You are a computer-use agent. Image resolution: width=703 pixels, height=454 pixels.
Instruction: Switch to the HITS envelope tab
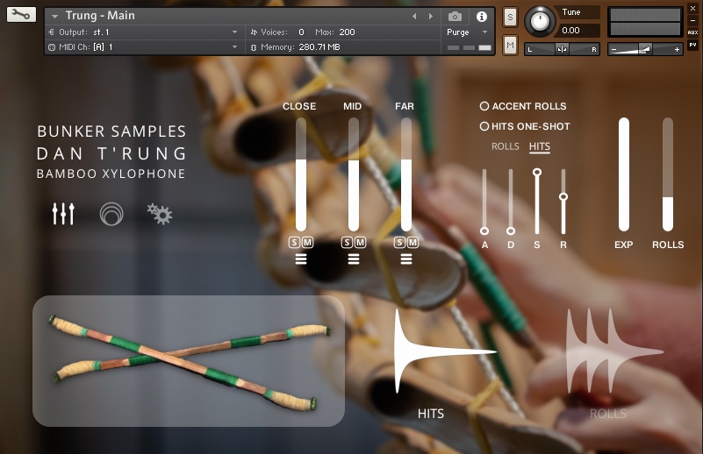pos(540,146)
